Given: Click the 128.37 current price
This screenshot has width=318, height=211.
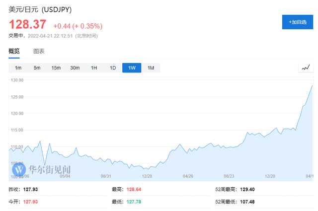Looking at the screenshot, I should 28,24.
